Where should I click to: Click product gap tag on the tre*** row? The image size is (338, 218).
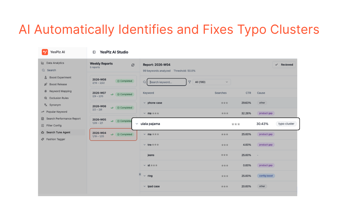(x=266, y=145)
